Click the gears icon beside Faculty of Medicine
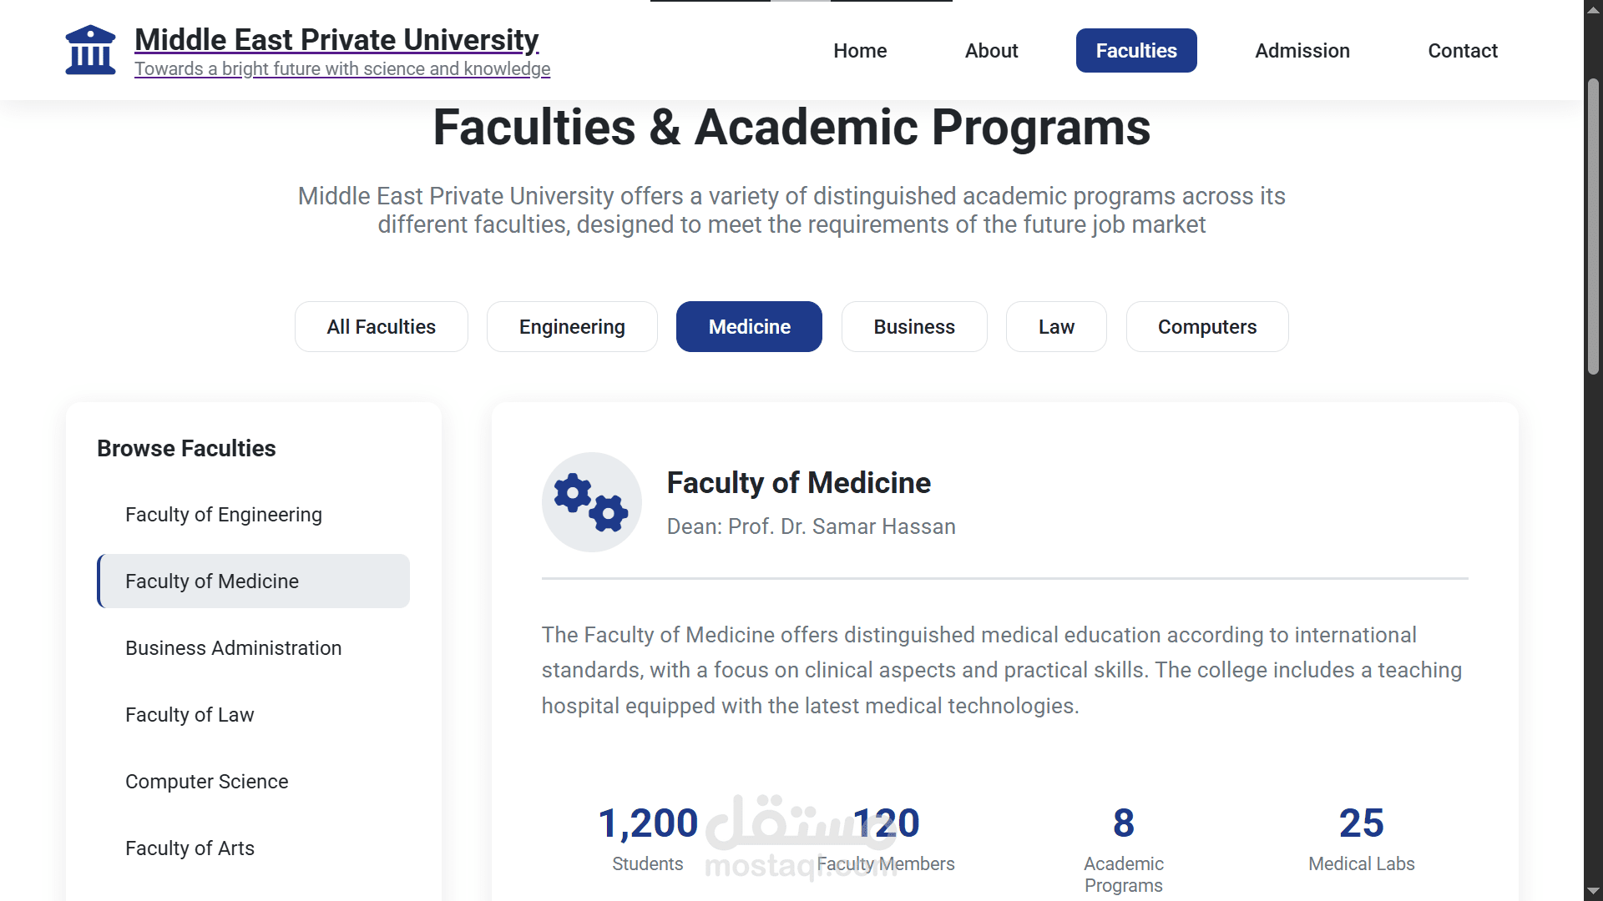Viewport: 1603px width, 901px height. 591,502
